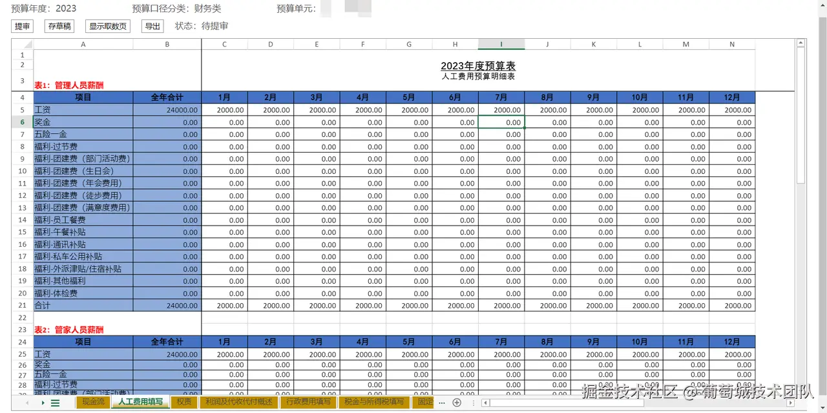Click 预算口径分类: 财务类 label

[176, 8]
